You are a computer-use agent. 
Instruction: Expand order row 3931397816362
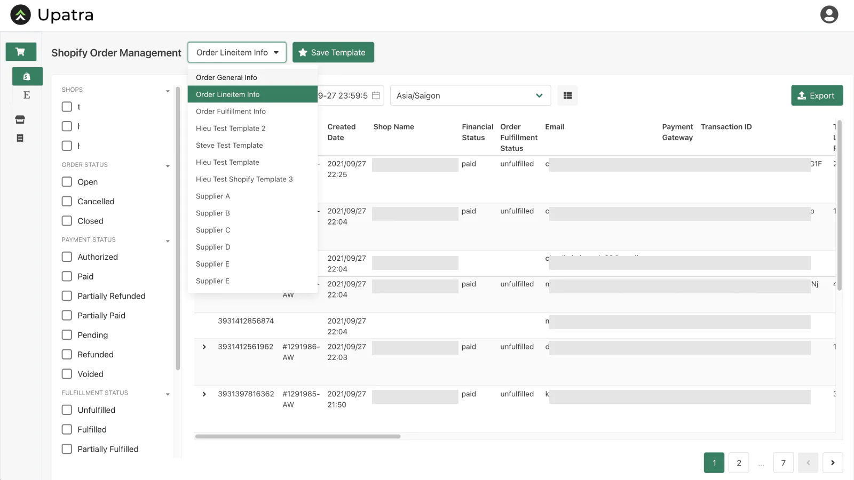[204, 394]
